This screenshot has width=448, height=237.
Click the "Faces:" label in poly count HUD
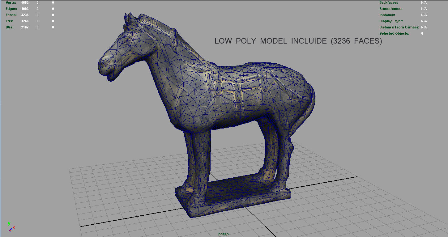pos(11,15)
